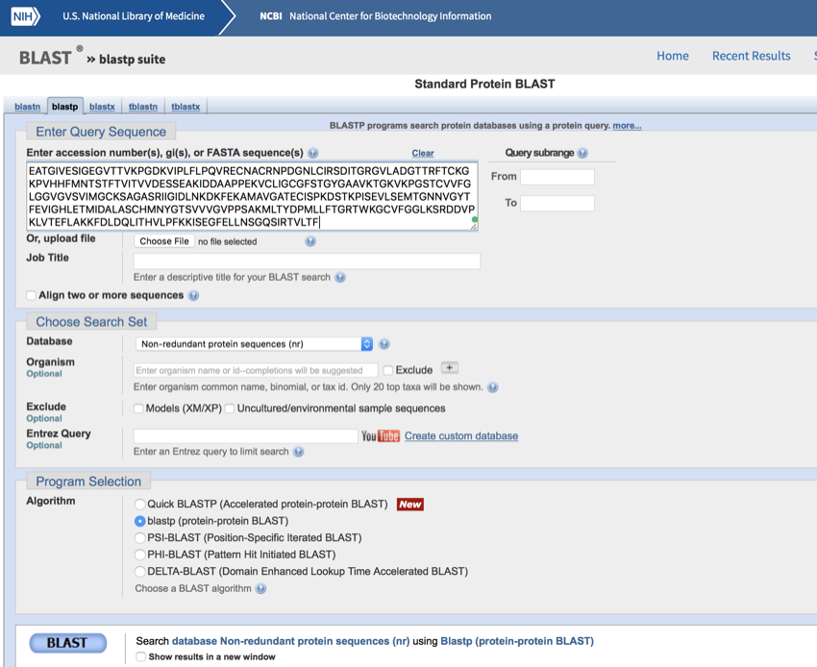This screenshot has width=817, height=667.
Task: Switch to the blastn tab
Action: [x=28, y=107]
